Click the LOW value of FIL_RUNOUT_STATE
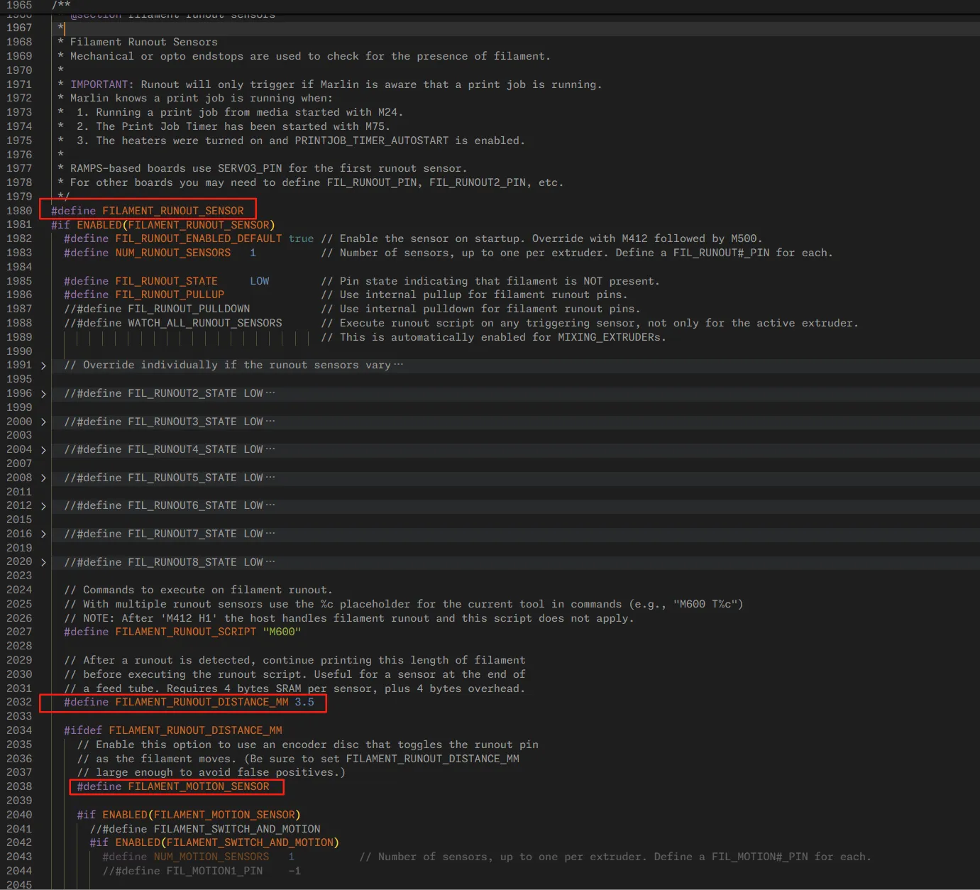This screenshot has height=890, width=980. click(259, 281)
